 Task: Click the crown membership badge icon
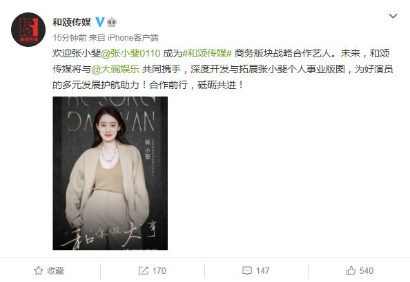click(112, 22)
